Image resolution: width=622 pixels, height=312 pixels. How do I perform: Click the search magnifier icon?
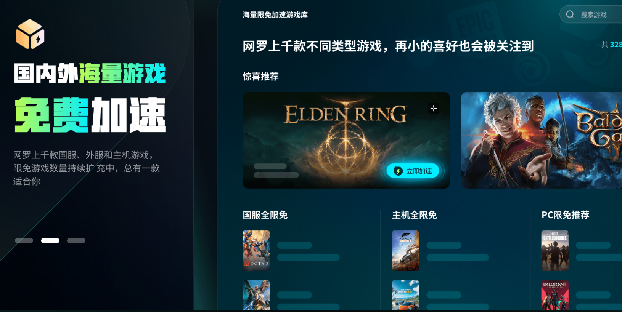(x=570, y=14)
